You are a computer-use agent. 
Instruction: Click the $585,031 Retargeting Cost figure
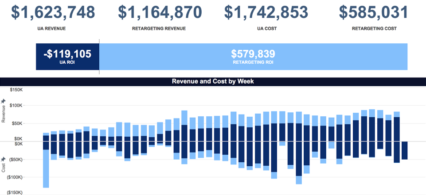(x=374, y=12)
